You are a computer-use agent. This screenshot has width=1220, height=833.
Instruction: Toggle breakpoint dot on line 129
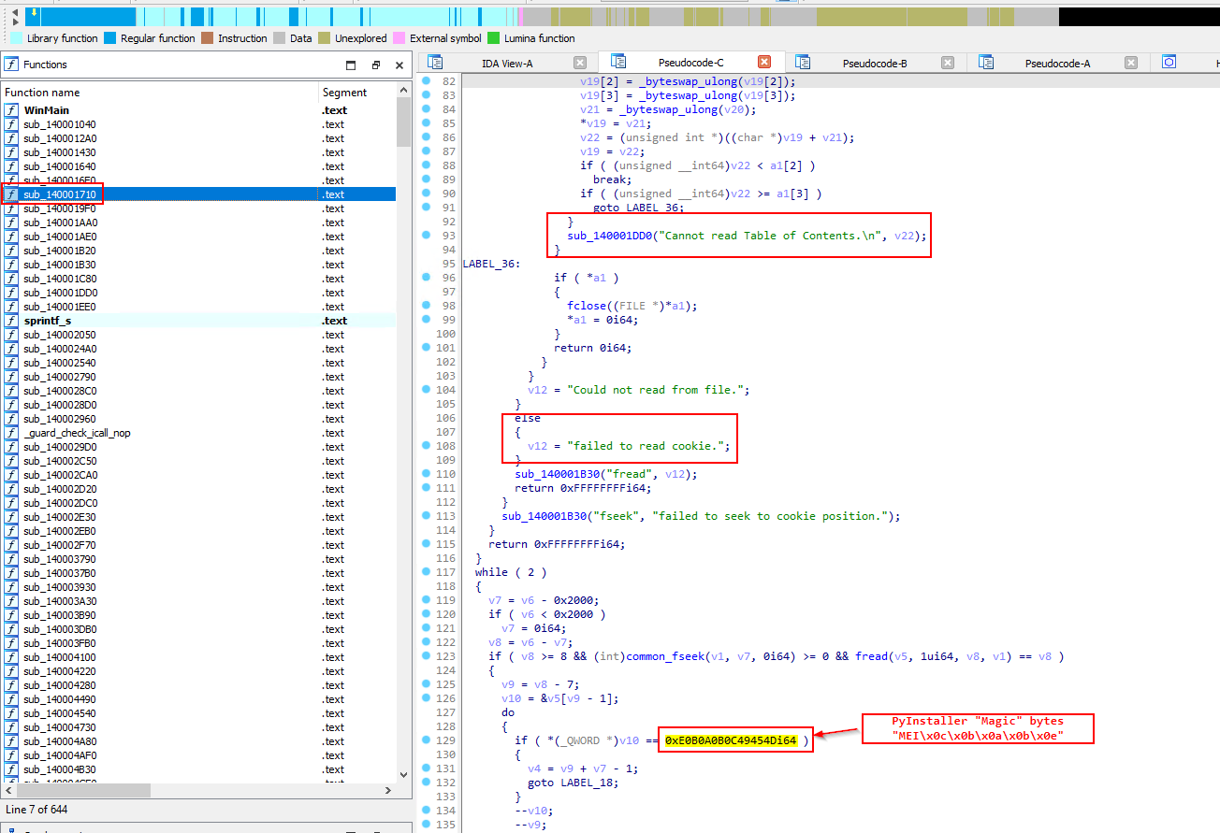(426, 740)
